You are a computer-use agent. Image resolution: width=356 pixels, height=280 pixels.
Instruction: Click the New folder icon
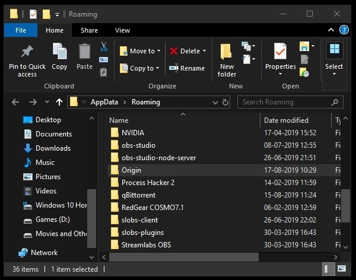coord(226,52)
